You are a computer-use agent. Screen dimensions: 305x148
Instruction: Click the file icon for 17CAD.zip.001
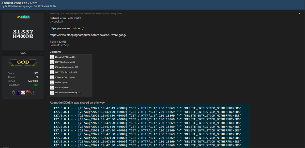pyautogui.click(x=52, y=87)
